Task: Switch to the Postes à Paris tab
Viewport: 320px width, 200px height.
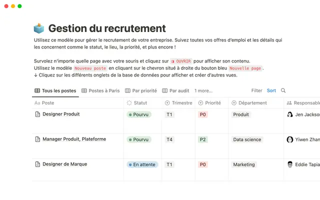Action: pyautogui.click(x=100, y=90)
